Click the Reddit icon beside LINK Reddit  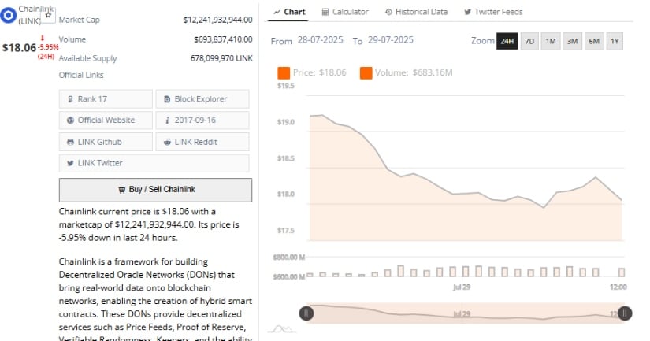167,142
